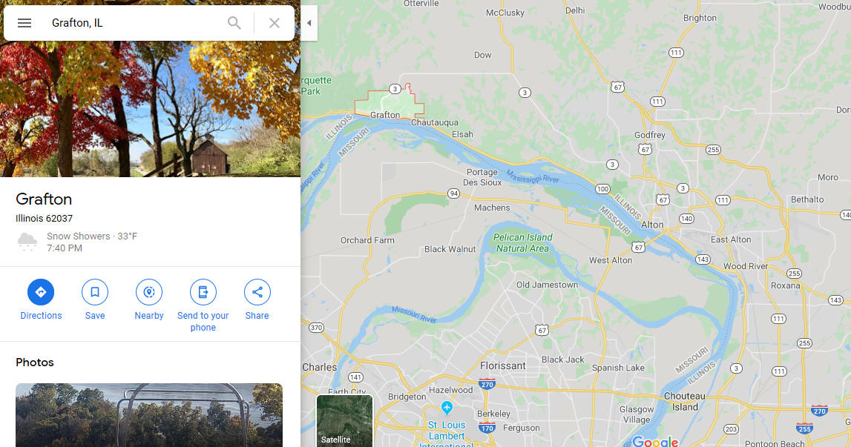Open the autumn barn header photo
Image resolution: width=851 pixels, height=447 pixels.
[151, 108]
